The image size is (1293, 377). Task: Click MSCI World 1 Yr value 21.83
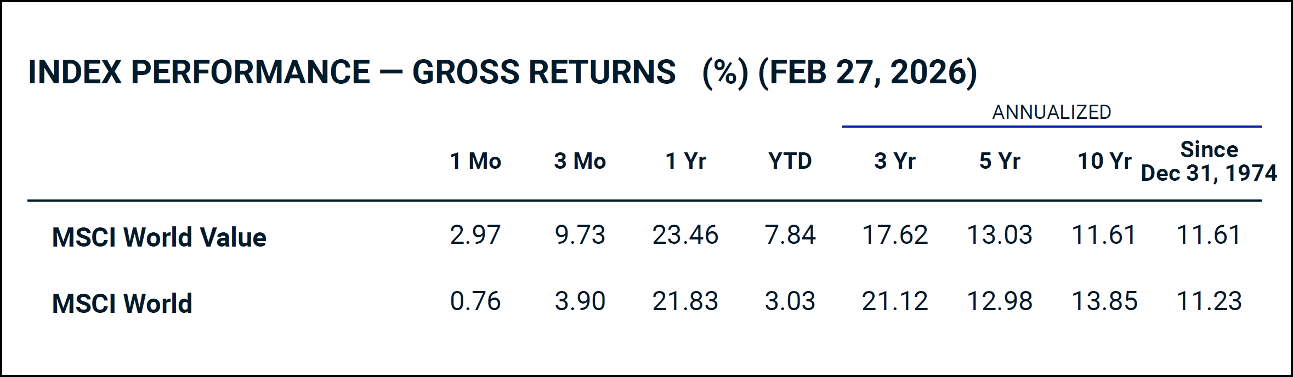pos(685,301)
